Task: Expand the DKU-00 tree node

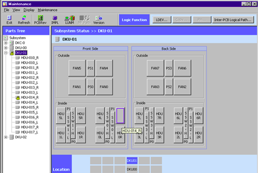Action: (x=6, y=48)
